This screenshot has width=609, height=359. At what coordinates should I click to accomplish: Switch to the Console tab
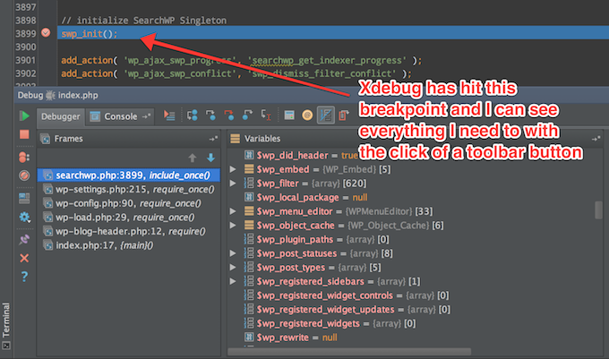click(x=114, y=116)
